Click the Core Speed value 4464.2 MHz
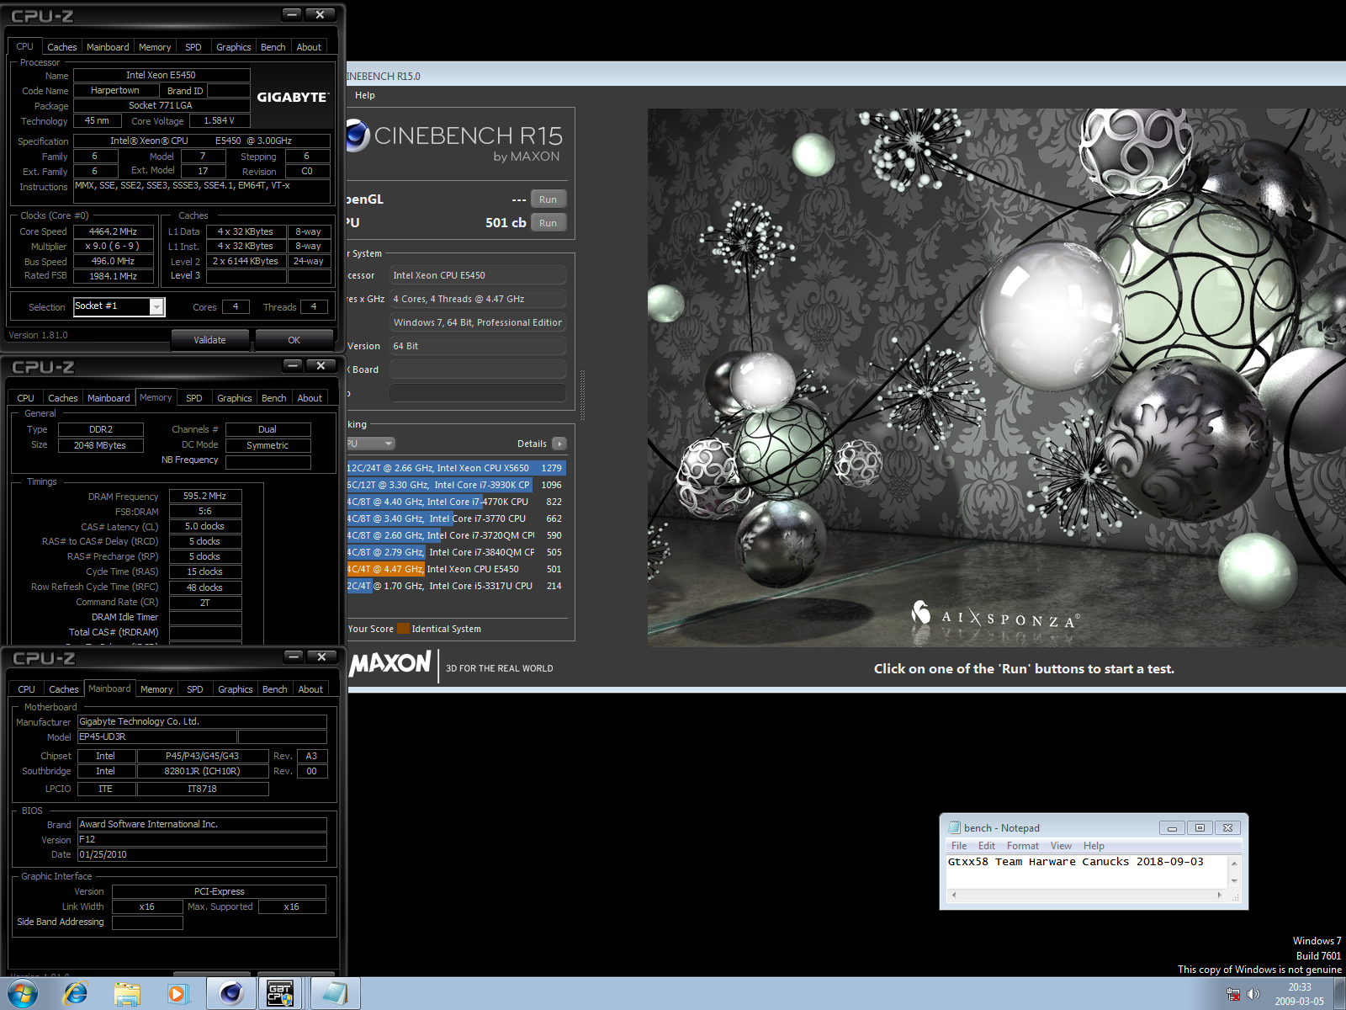The height and width of the screenshot is (1010, 1346). coord(114,231)
